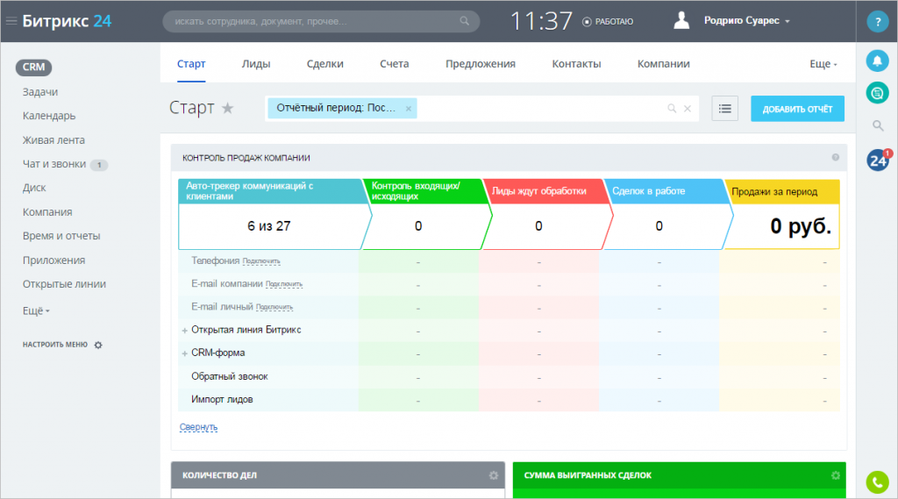Image resolution: width=898 pixels, height=499 pixels.
Task: Switch to the Сделки tab
Action: [324, 64]
